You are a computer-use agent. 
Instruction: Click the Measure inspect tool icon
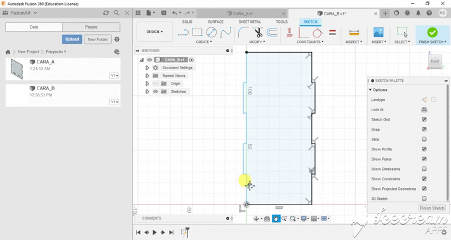[354, 32]
